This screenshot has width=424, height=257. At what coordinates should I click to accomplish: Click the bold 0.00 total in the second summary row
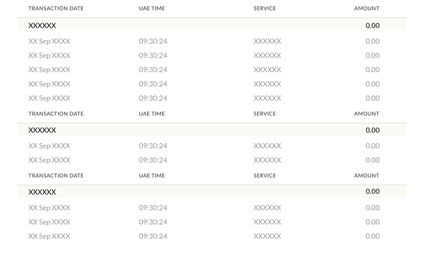(x=372, y=130)
